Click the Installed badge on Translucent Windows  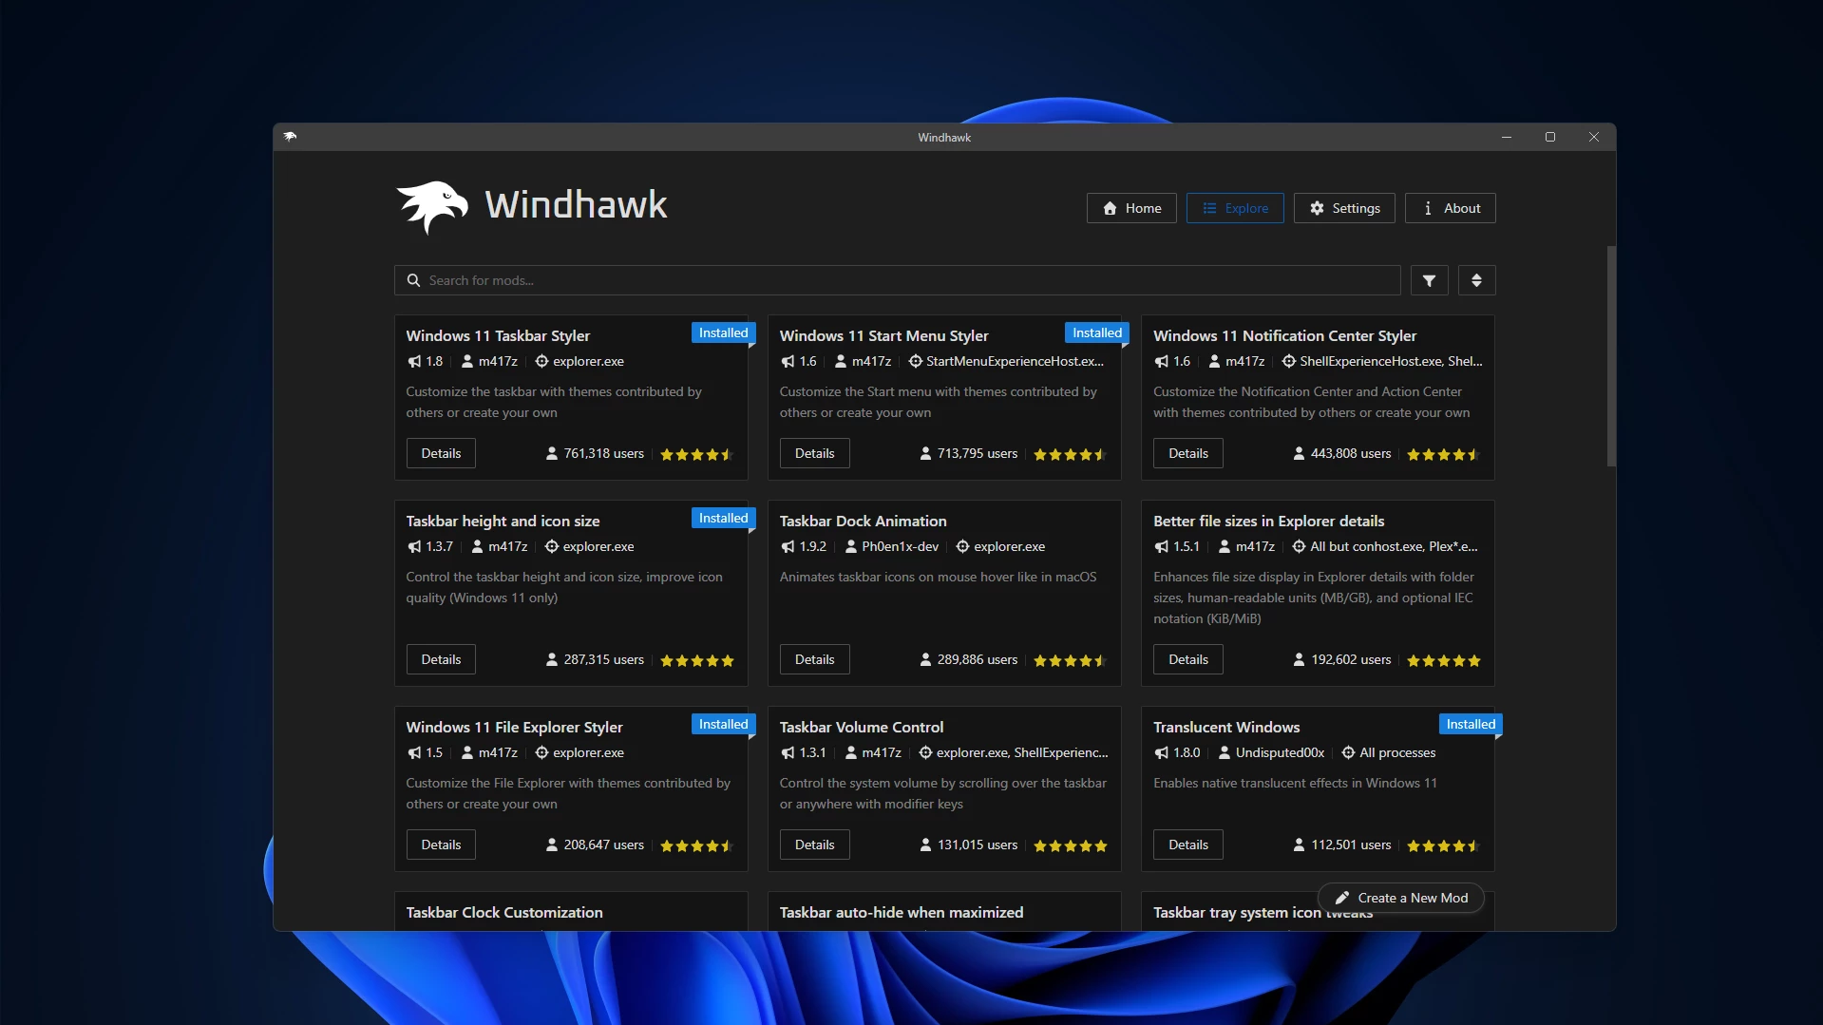[1471, 724]
